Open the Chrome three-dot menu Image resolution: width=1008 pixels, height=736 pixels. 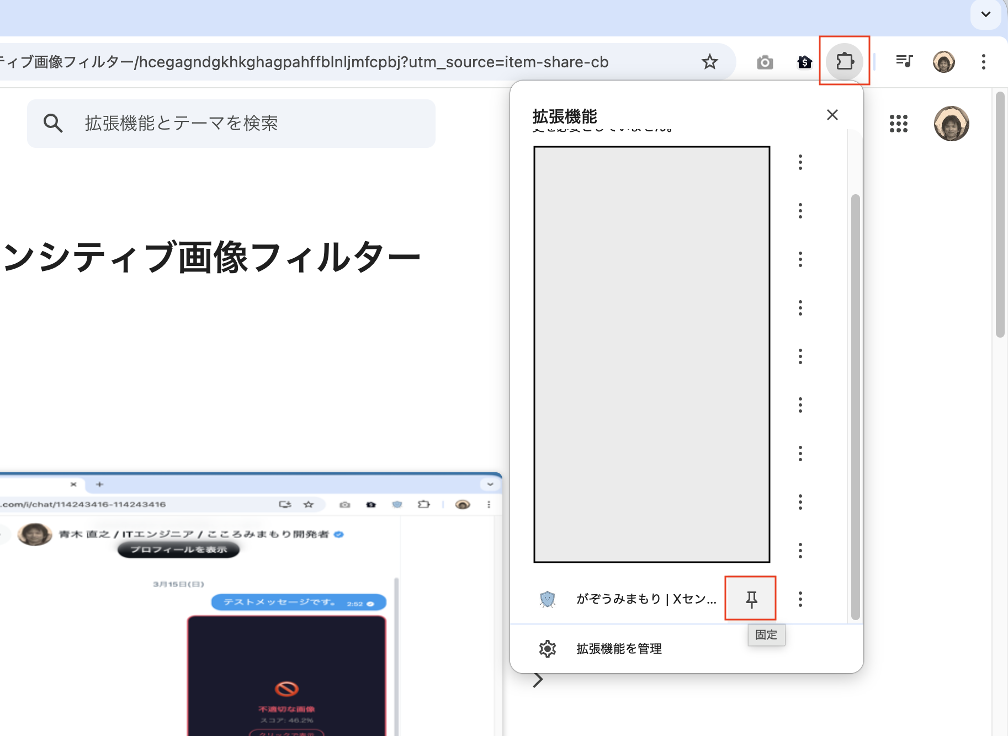(x=983, y=62)
